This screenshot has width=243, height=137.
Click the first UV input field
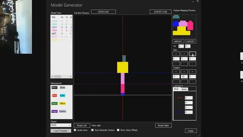[181, 46]
